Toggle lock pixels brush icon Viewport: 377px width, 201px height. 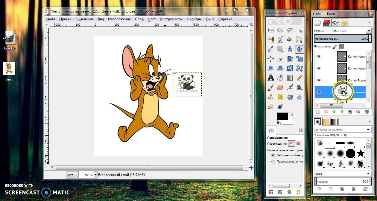click(x=335, y=46)
